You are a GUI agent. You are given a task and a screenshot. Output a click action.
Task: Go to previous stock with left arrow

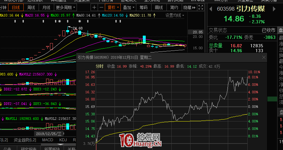tap(211, 9)
